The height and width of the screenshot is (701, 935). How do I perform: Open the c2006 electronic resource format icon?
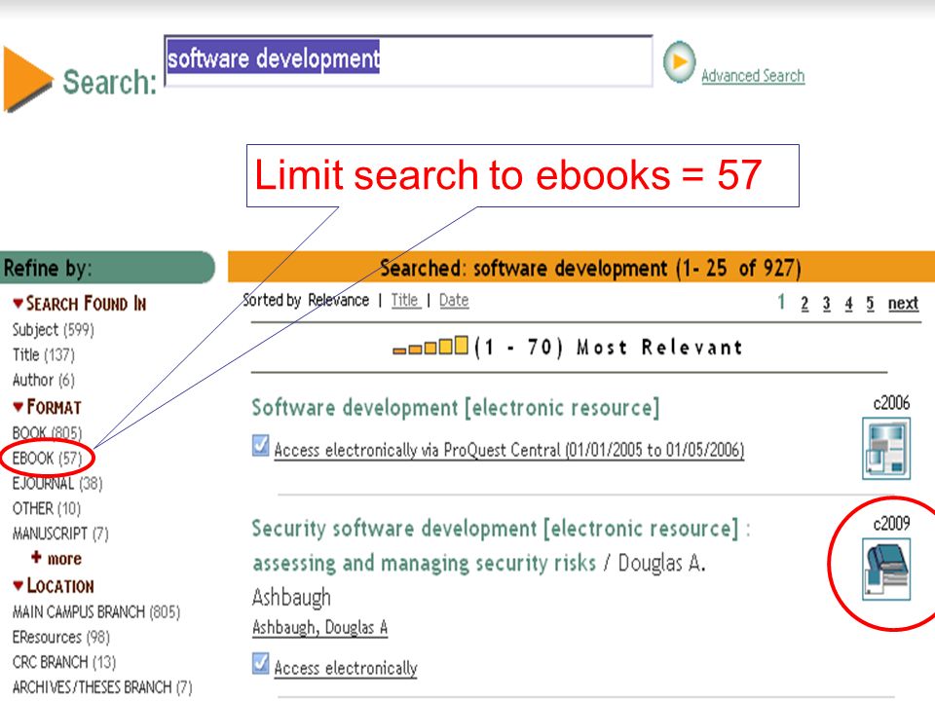coord(886,448)
